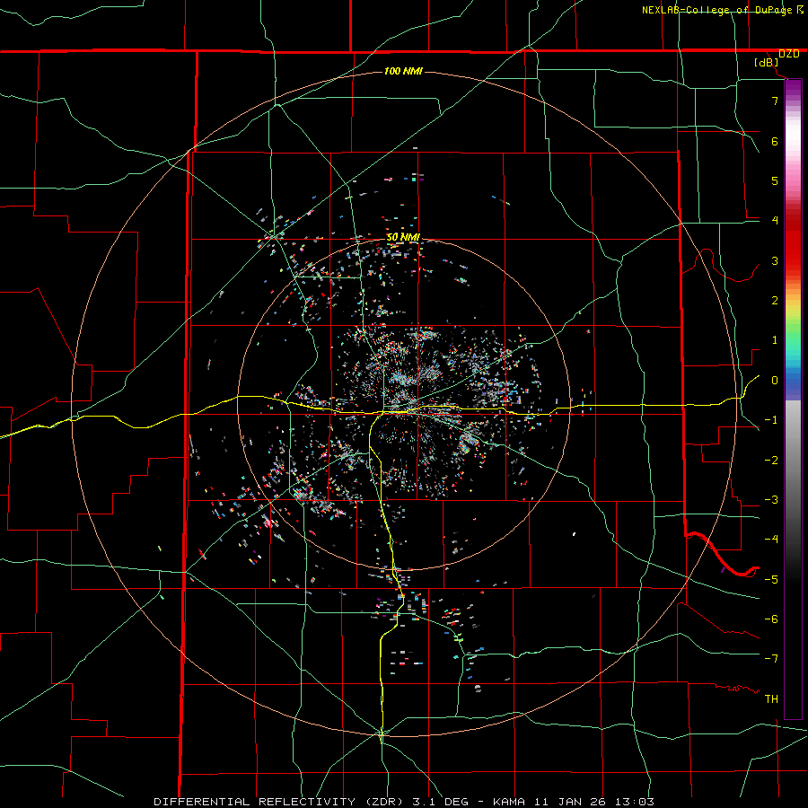The width and height of the screenshot is (808, 808).
Task: Click the 3 value on the color scale
Action: (x=775, y=260)
